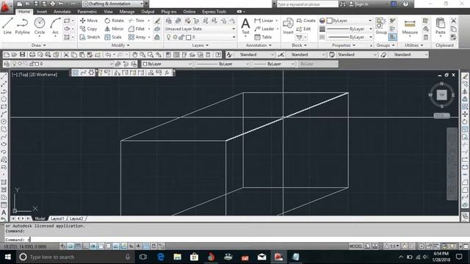Screen dimensions: 470x264
Task: Expand the Layers panel
Action: (x=200, y=45)
